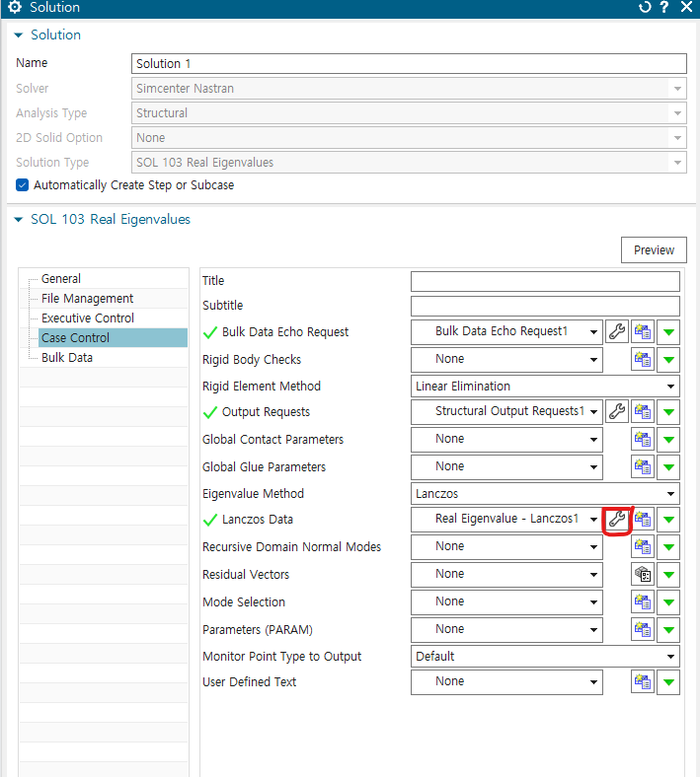
Task: Open Mode Selection green arrow menu
Action: tap(668, 602)
